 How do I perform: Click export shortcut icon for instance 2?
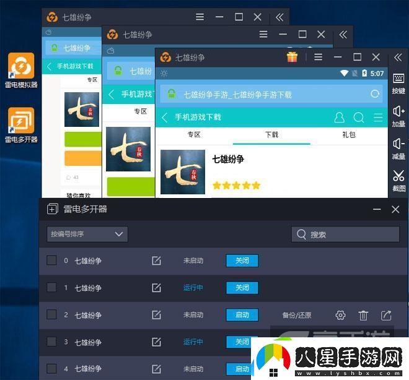(386, 315)
